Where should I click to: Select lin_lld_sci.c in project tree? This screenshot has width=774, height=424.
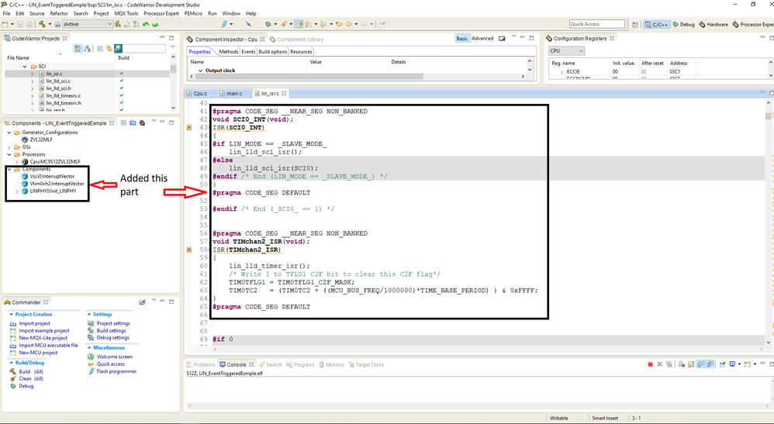[58, 81]
